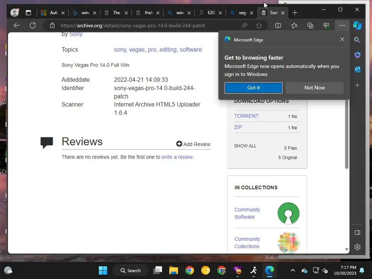Image resolution: width=372 pixels, height=279 pixels.
Task: Open the sony topic link
Action: coord(120,49)
